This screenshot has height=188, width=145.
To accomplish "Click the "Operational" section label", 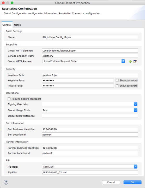I will click(x=13, y=93).
